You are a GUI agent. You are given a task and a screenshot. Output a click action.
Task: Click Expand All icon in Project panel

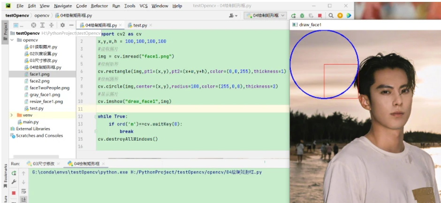[x=42, y=25]
